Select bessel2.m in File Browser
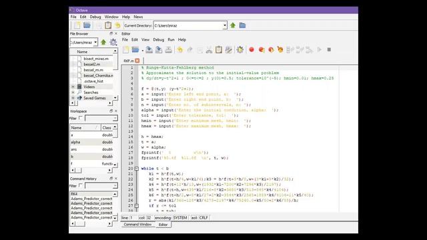427x240 pixels. click(92, 64)
